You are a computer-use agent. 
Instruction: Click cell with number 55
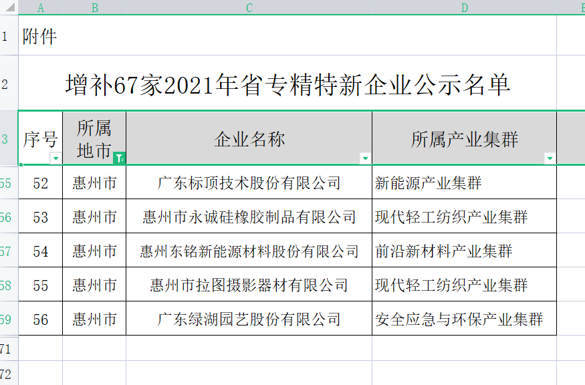point(41,285)
